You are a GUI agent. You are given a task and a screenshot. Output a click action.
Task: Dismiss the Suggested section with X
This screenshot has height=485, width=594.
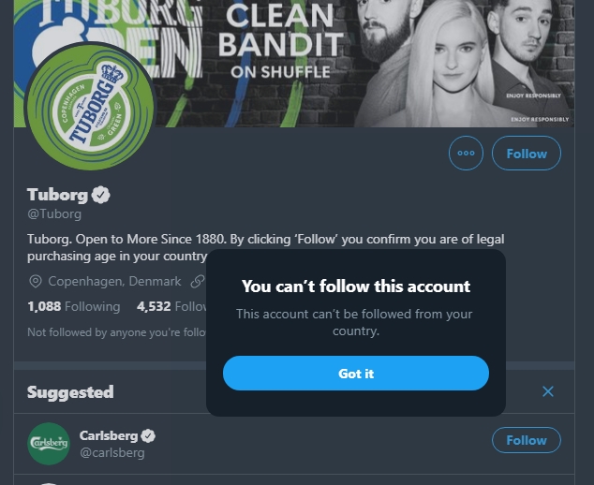(x=548, y=391)
